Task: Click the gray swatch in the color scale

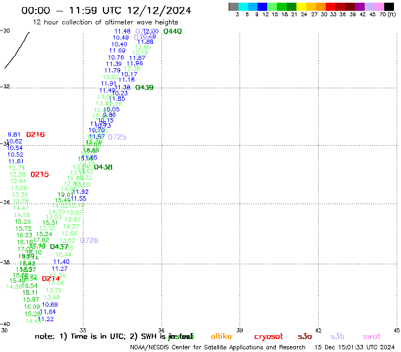Action: 234,6
